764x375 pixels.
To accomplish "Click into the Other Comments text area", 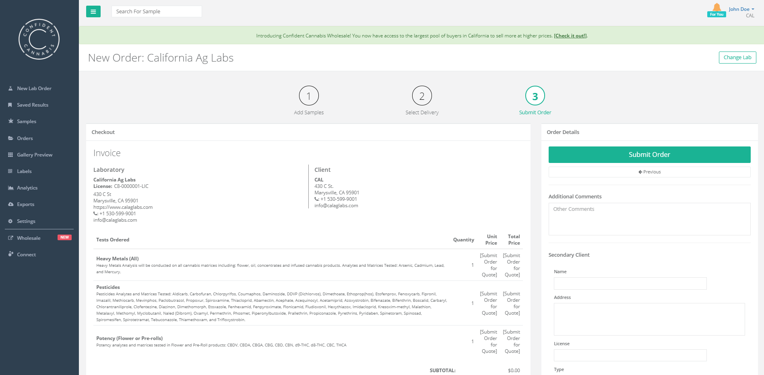I will (x=649, y=219).
